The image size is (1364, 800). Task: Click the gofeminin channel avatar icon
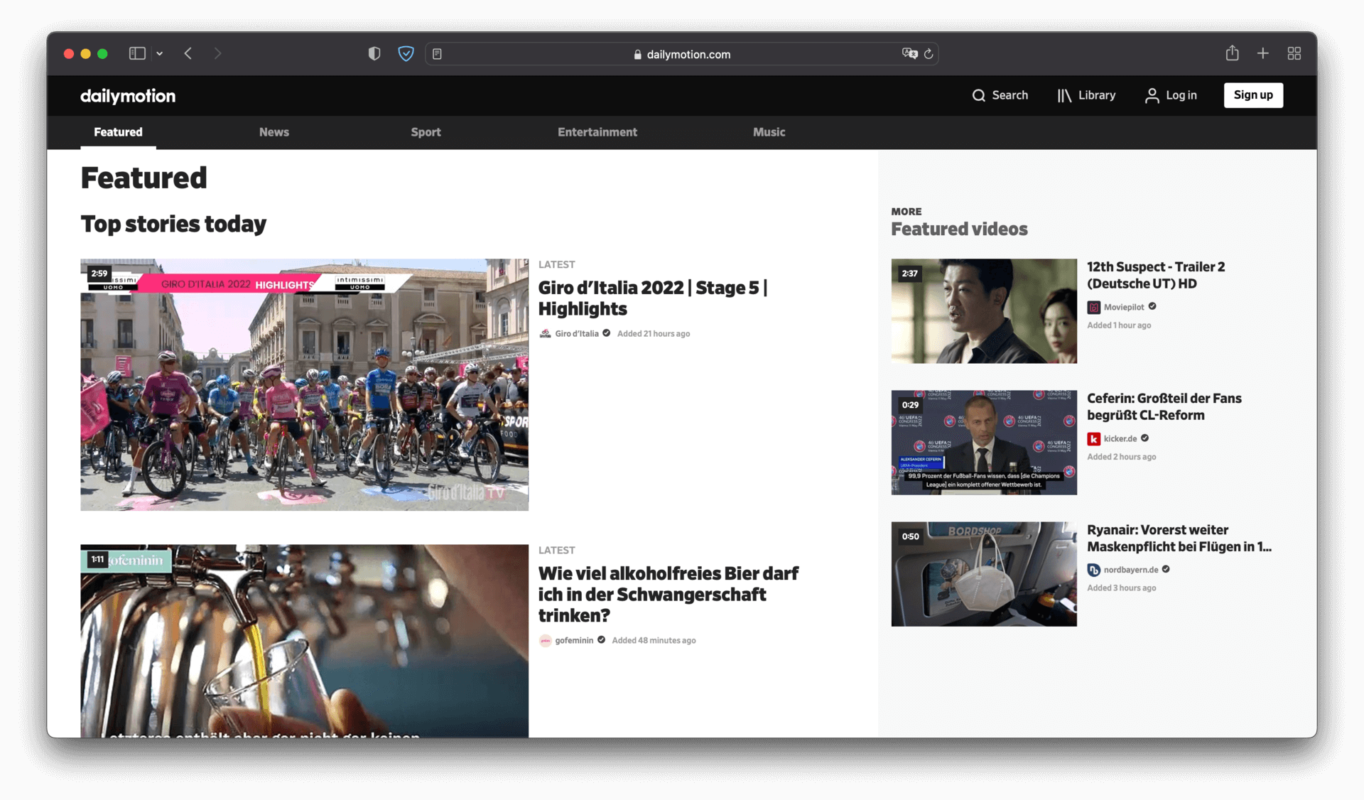pyautogui.click(x=545, y=640)
